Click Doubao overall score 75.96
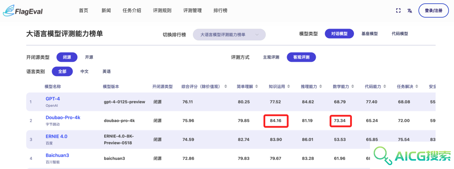The image size is (454, 169). click(x=188, y=121)
